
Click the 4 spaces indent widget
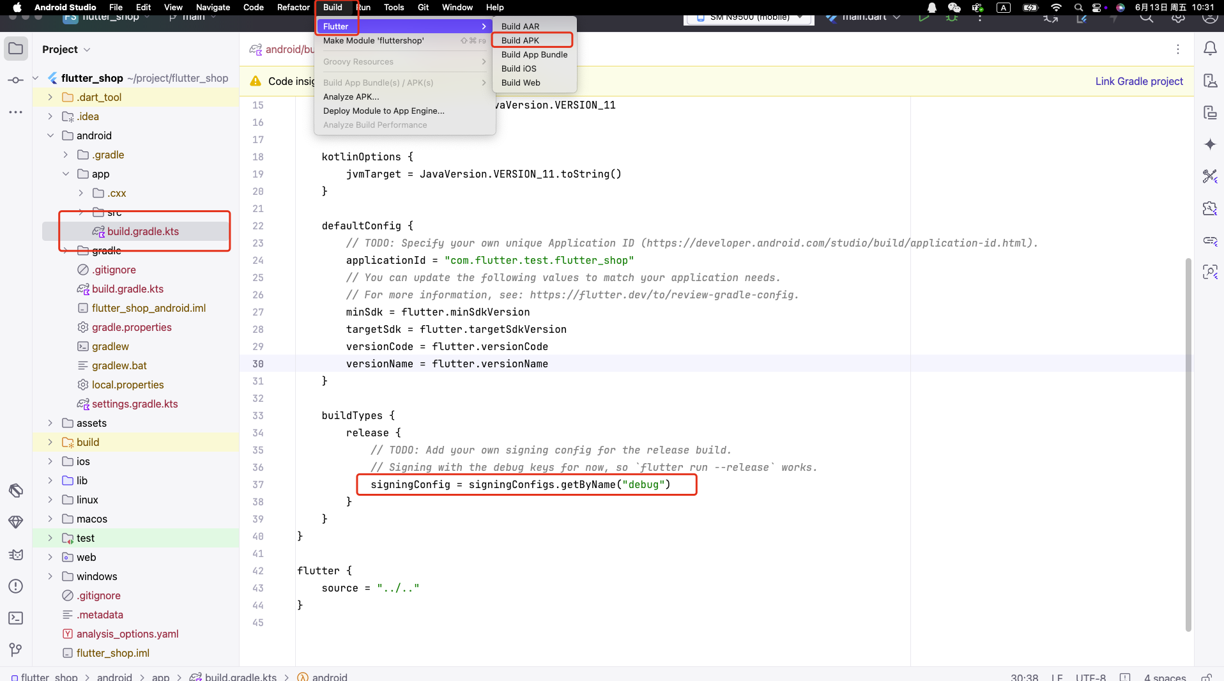tap(1165, 677)
